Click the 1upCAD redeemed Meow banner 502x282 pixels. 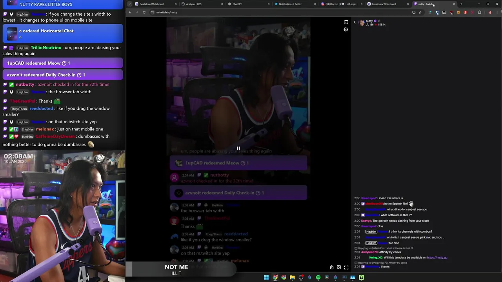pos(238,163)
